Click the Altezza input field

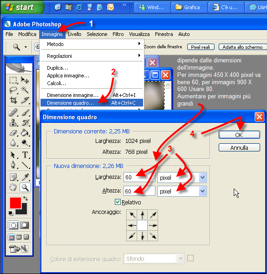[139, 191]
